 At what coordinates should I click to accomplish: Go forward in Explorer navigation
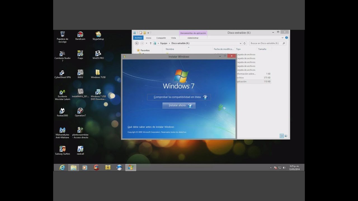[142, 43]
